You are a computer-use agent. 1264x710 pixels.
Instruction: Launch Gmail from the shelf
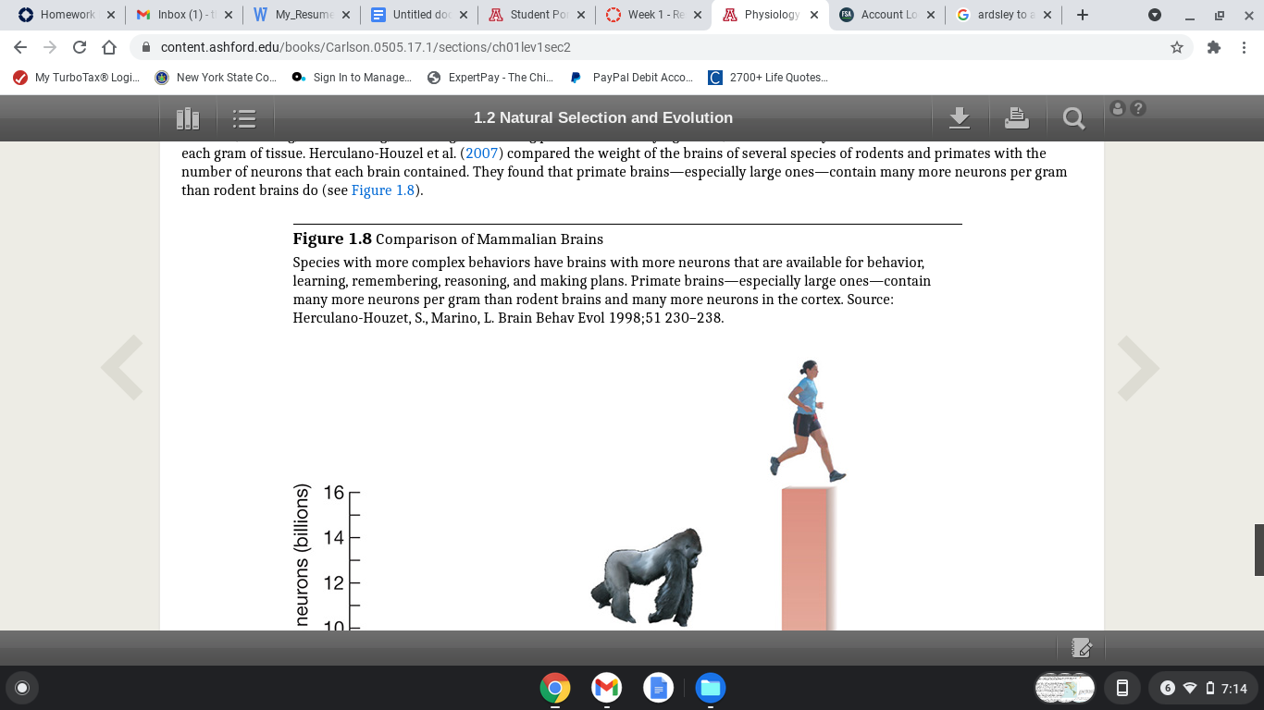click(x=607, y=688)
